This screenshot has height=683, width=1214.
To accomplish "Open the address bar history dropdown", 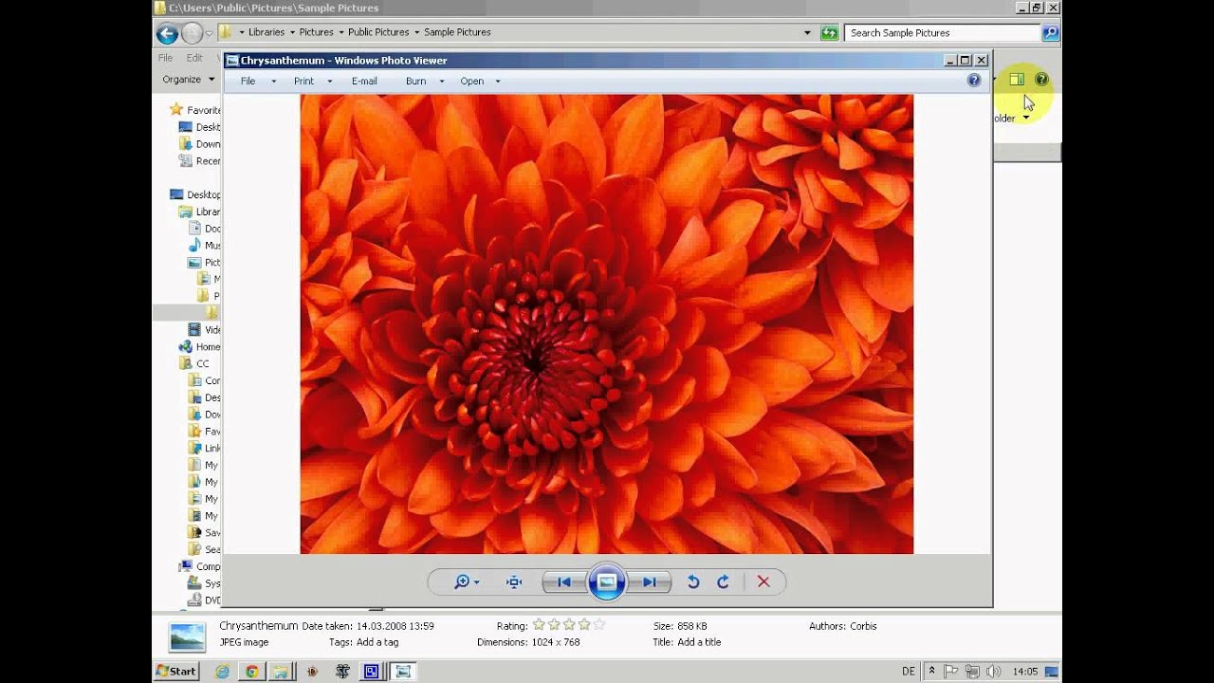I will tap(807, 32).
